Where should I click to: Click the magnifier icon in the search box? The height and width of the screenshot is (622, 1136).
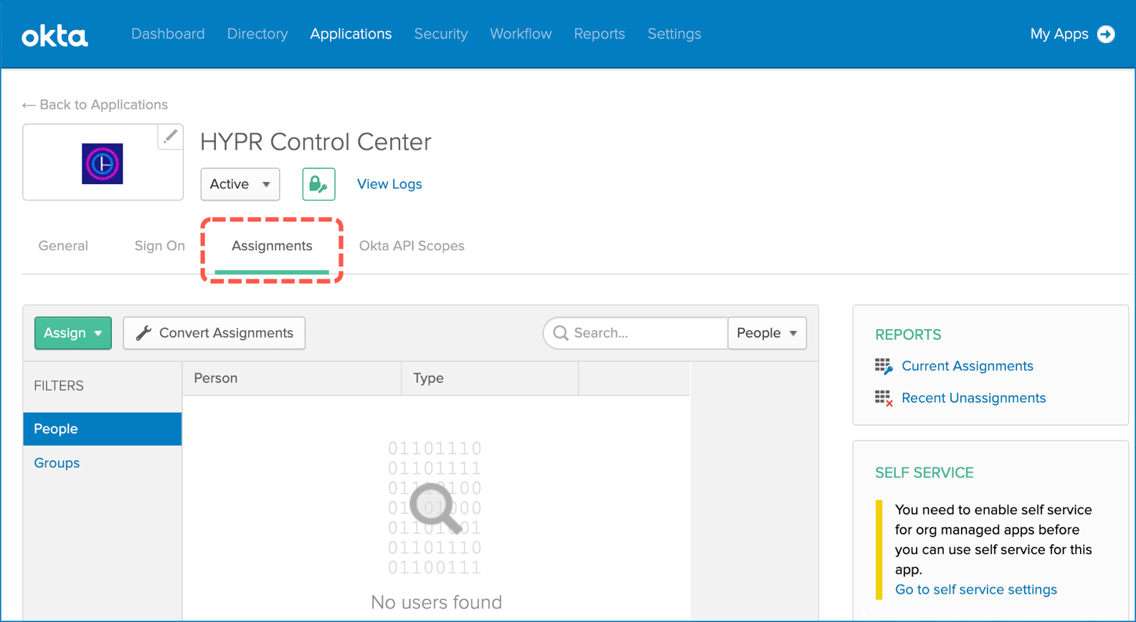click(x=561, y=333)
